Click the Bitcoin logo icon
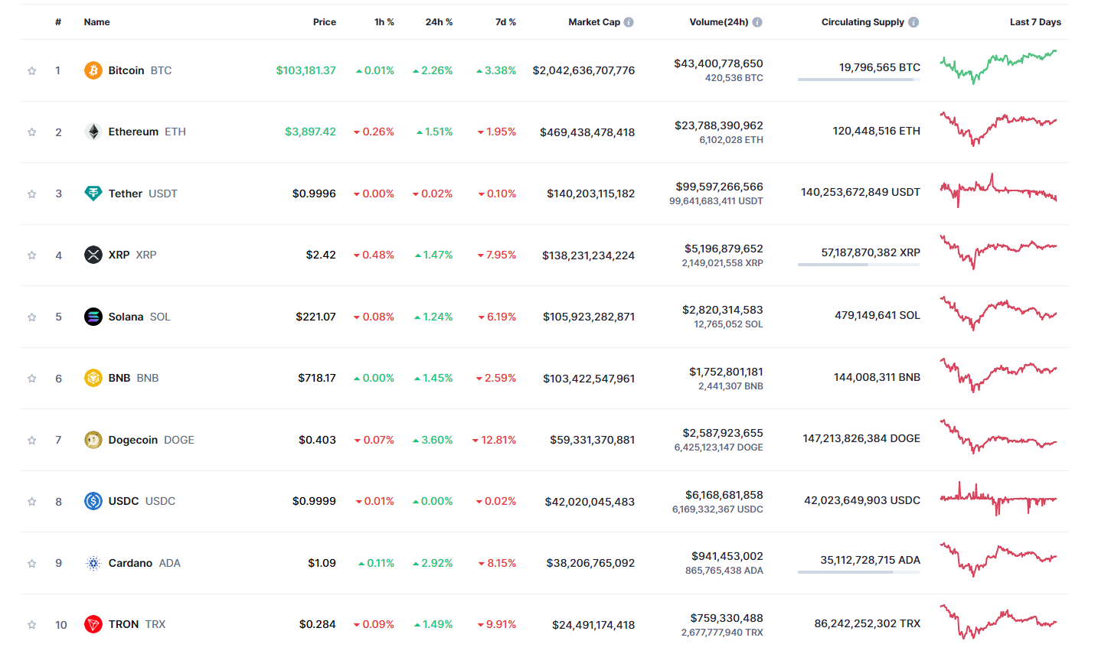 point(93,70)
